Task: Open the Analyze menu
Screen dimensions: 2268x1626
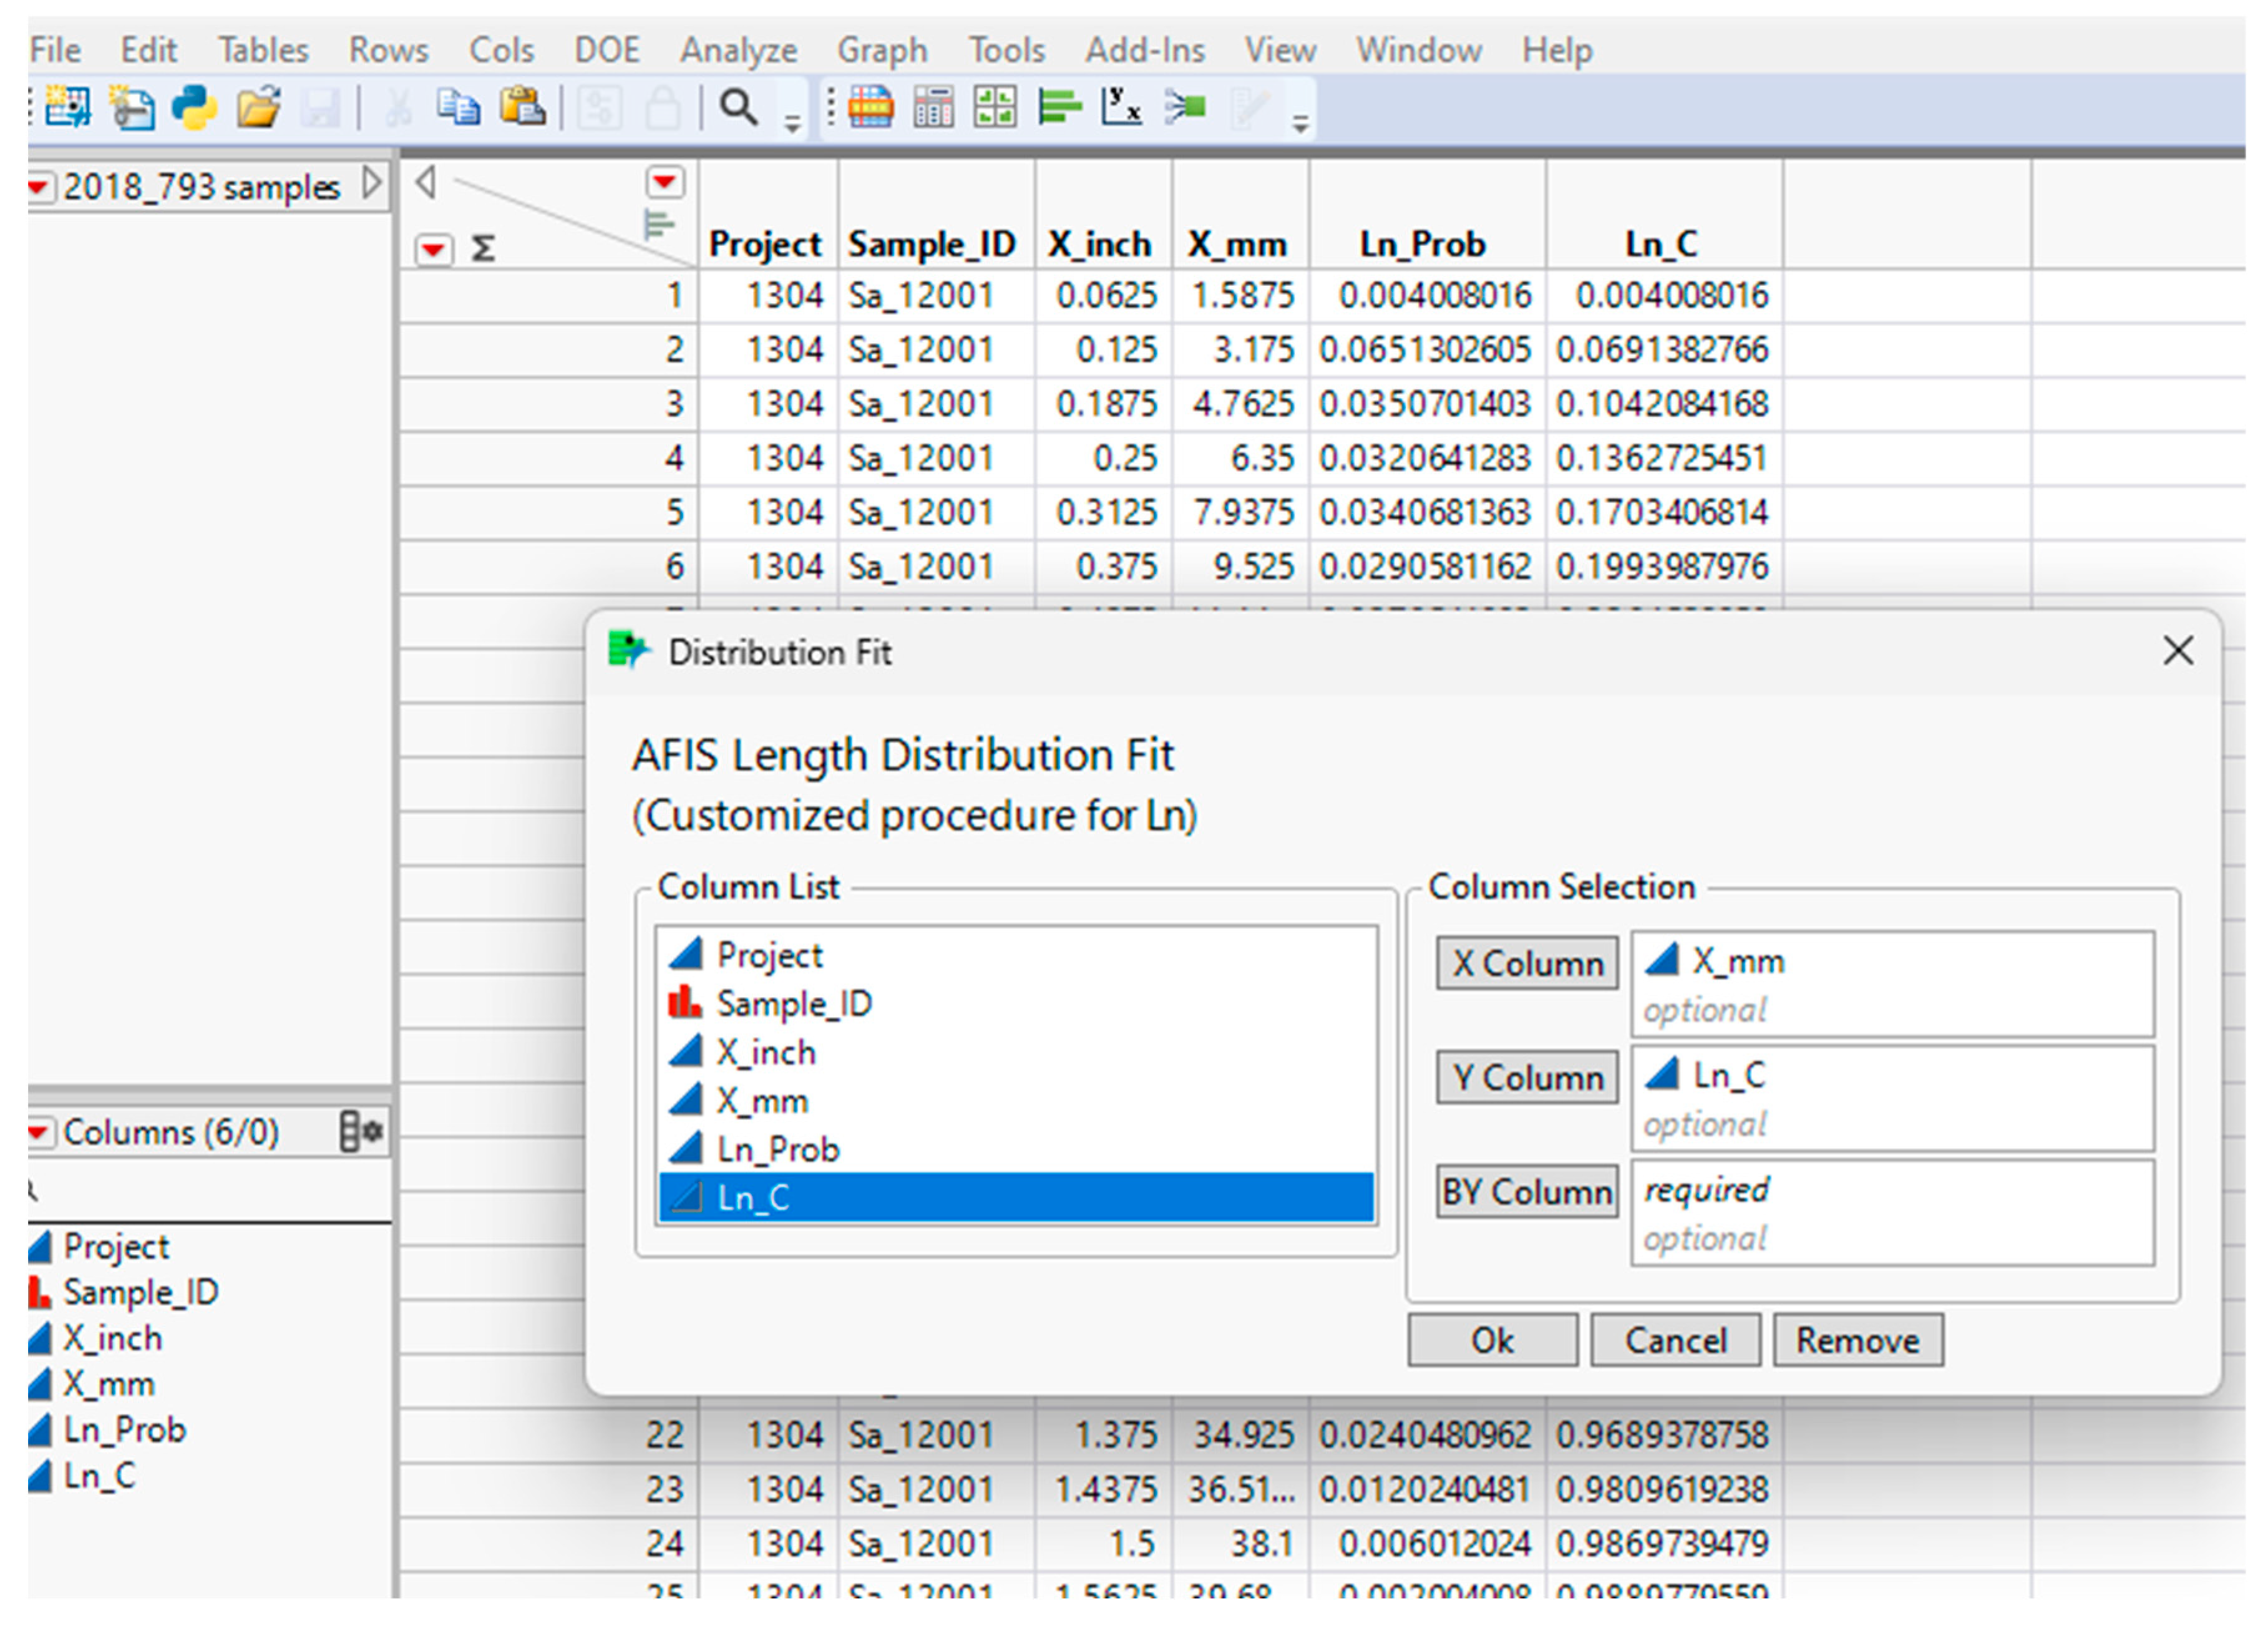Action: click(x=738, y=50)
